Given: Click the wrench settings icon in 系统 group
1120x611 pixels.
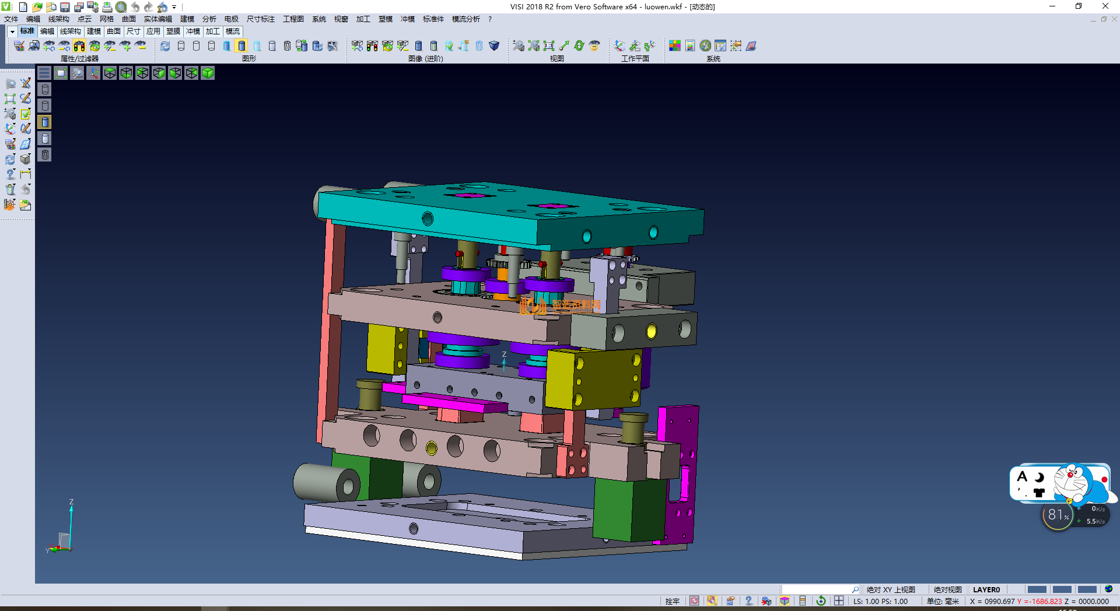Looking at the screenshot, I should pyautogui.click(x=705, y=46).
